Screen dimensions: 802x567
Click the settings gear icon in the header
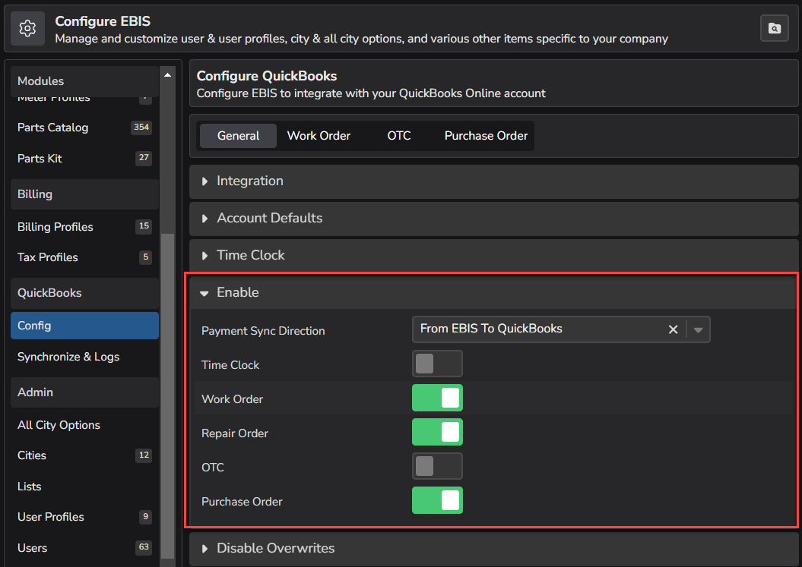pyautogui.click(x=27, y=27)
